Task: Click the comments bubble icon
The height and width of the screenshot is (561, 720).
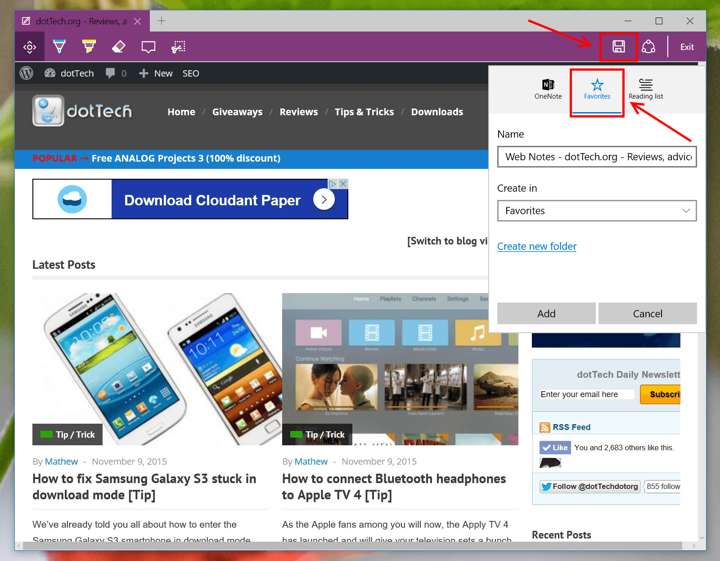Action: tap(110, 73)
